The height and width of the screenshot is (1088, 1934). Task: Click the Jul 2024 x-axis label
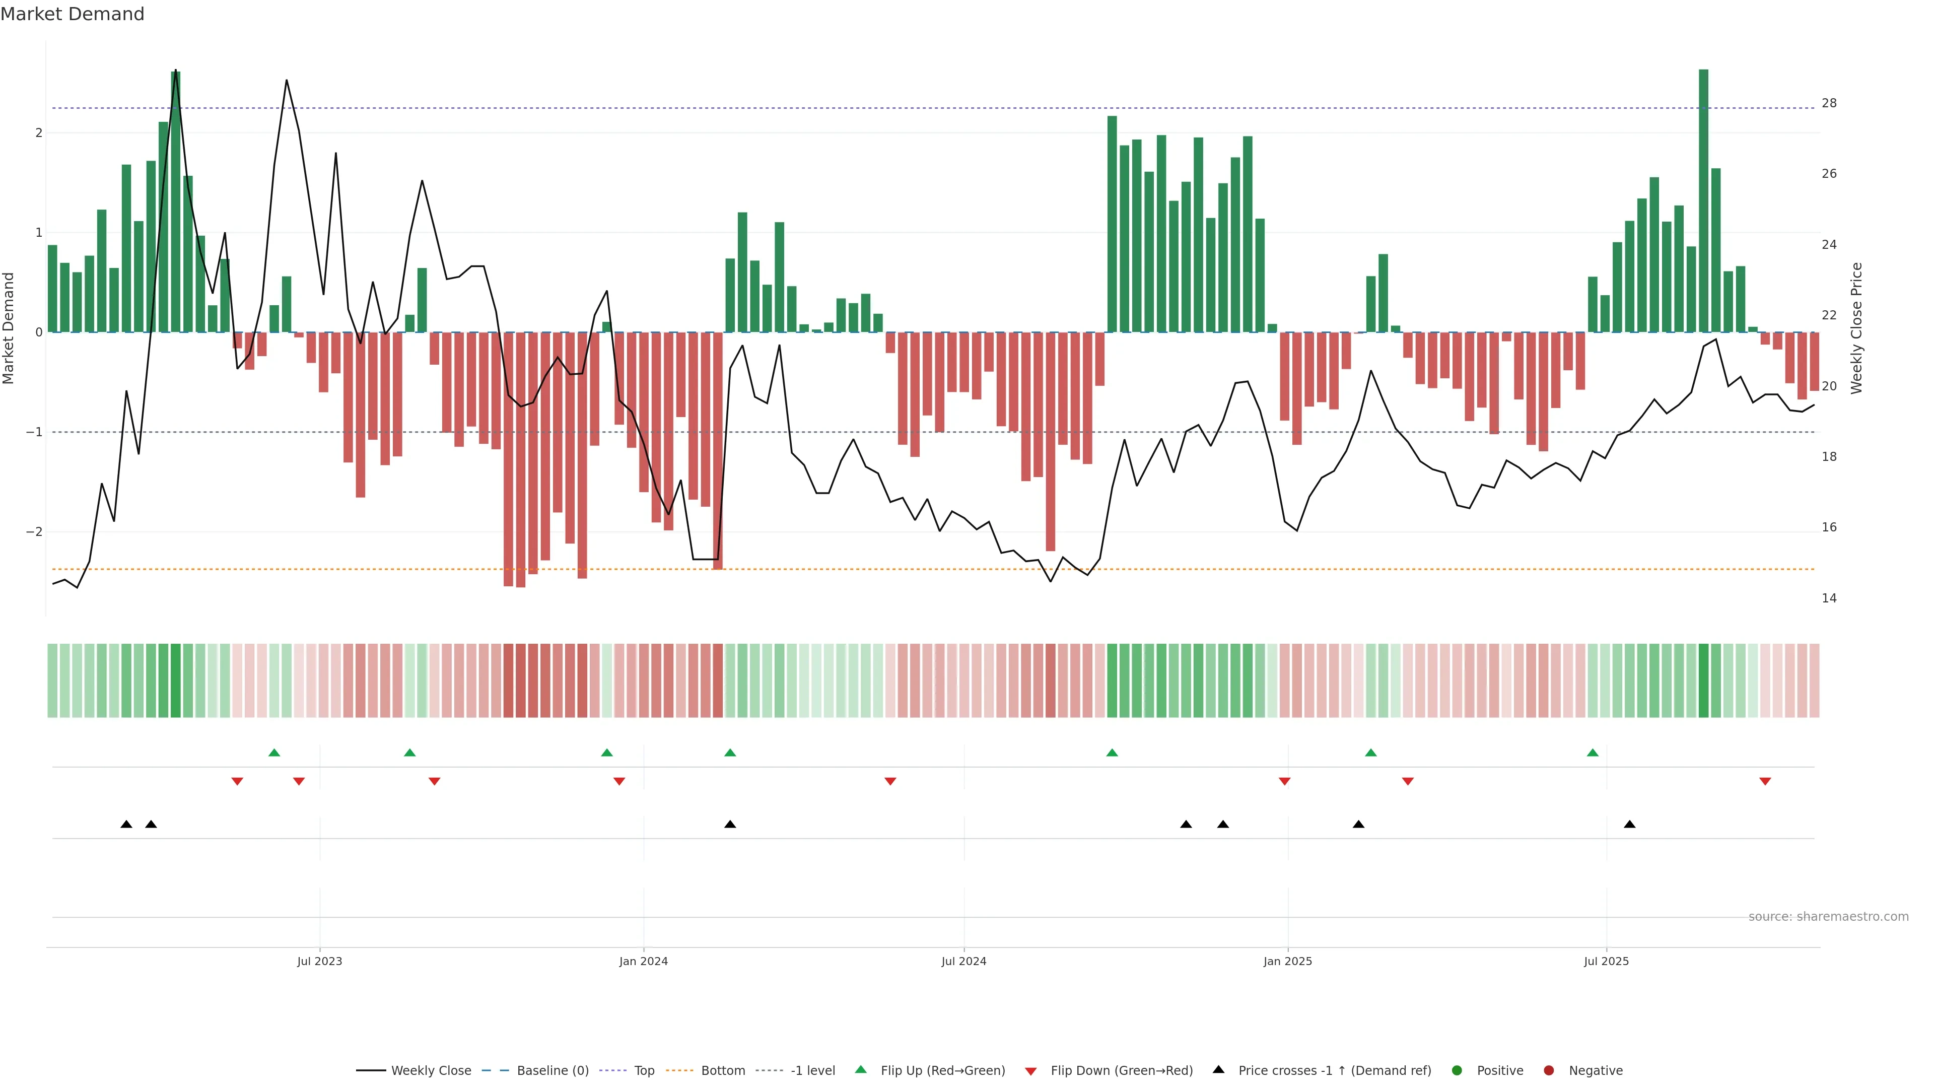click(964, 962)
